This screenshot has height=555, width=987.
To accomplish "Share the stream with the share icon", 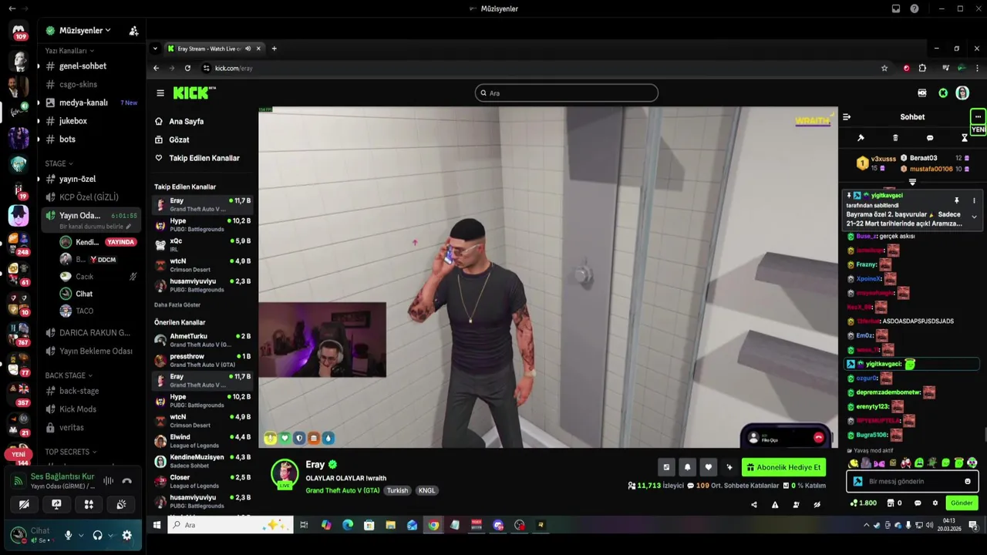I will (754, 505).
